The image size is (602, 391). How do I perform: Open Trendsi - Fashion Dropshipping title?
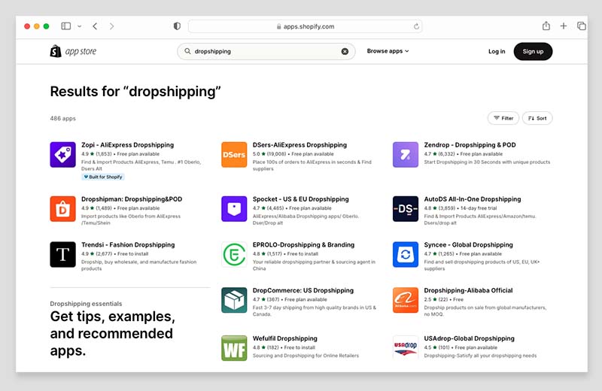(128, 245)
